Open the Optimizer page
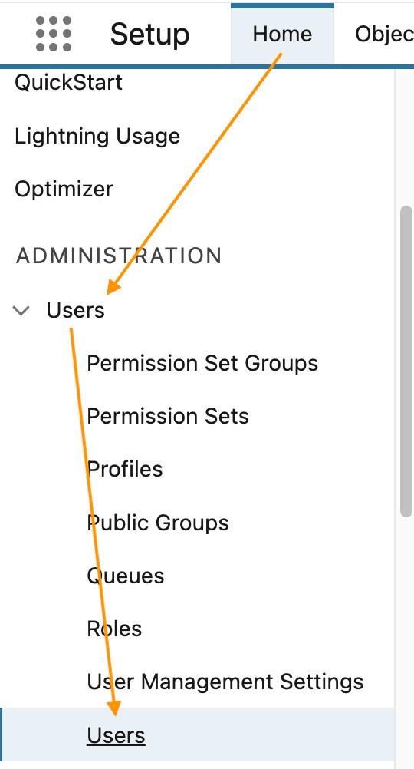 click(x=64, y=189)
